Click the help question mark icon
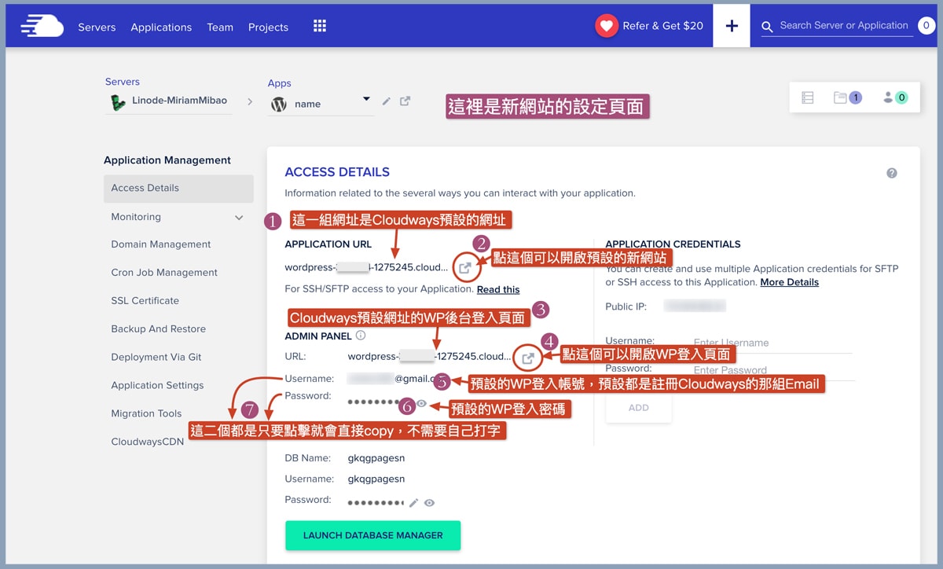The image size is (943, 569). pos(892,173)
